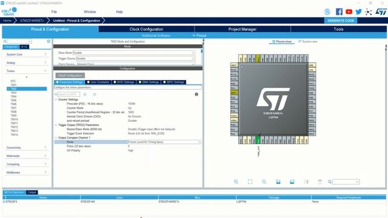Click the STM32CubeMX logo

pyautogui.click(x=9, y=12)
